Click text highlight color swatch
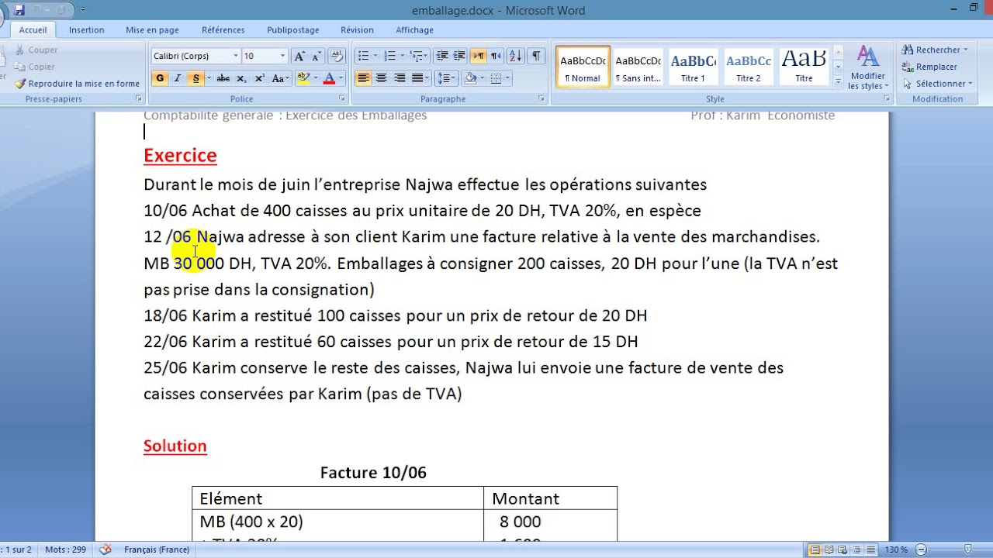Image resolution: width=993 pixels, height=558 pixels. (x=303, y=78)
